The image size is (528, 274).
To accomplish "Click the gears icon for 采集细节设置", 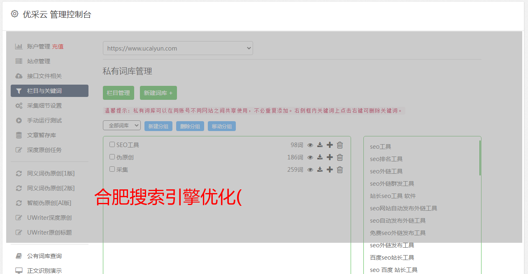I will 19,106.
